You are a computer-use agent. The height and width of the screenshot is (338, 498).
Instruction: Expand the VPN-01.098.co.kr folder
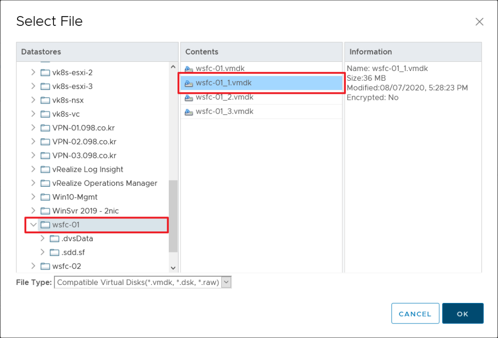33,128
